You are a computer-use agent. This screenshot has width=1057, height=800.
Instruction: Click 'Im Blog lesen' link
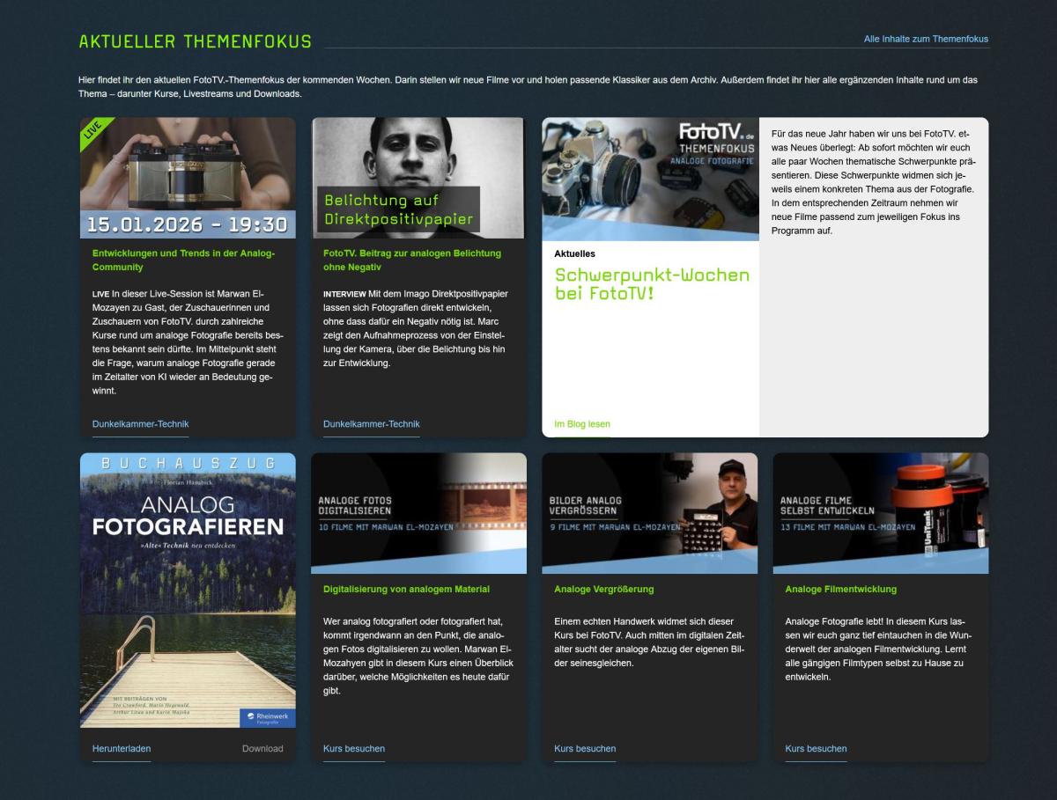pyautogui.click(x=581, y=424)
